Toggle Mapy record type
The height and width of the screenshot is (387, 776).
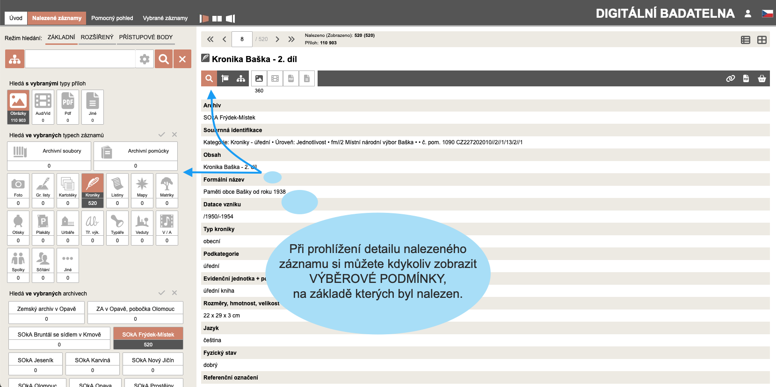pyautogui.click(x=142, y=190)
